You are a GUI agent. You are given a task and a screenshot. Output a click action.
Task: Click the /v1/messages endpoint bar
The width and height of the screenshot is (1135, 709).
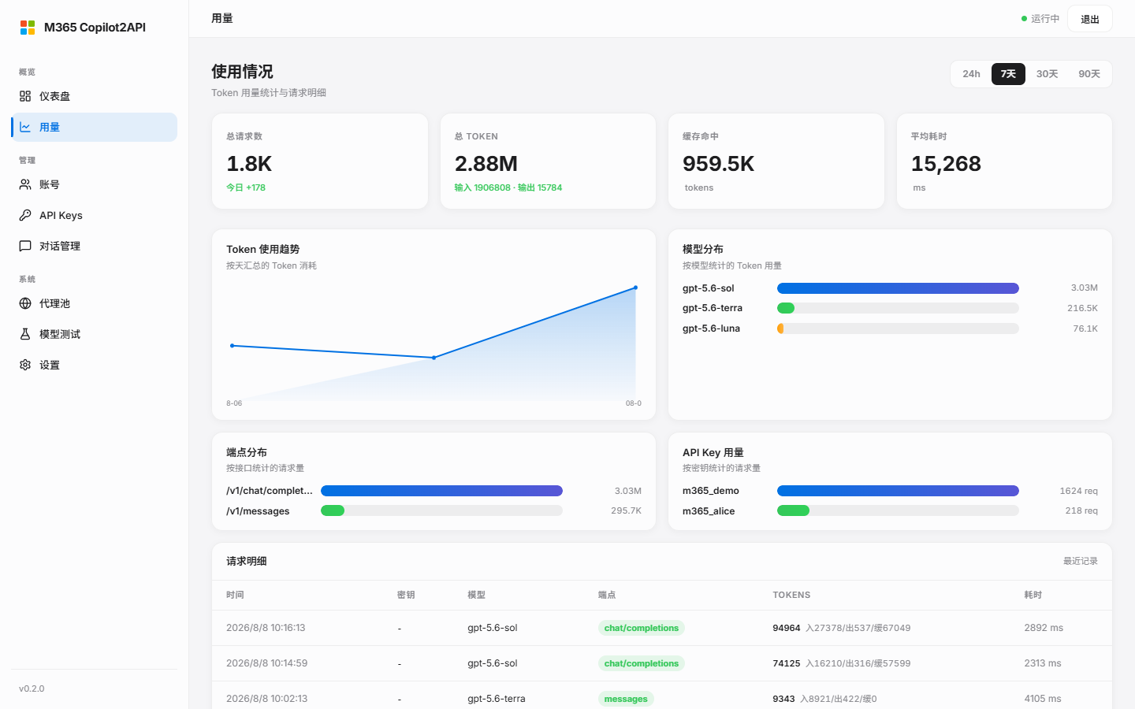333,510
